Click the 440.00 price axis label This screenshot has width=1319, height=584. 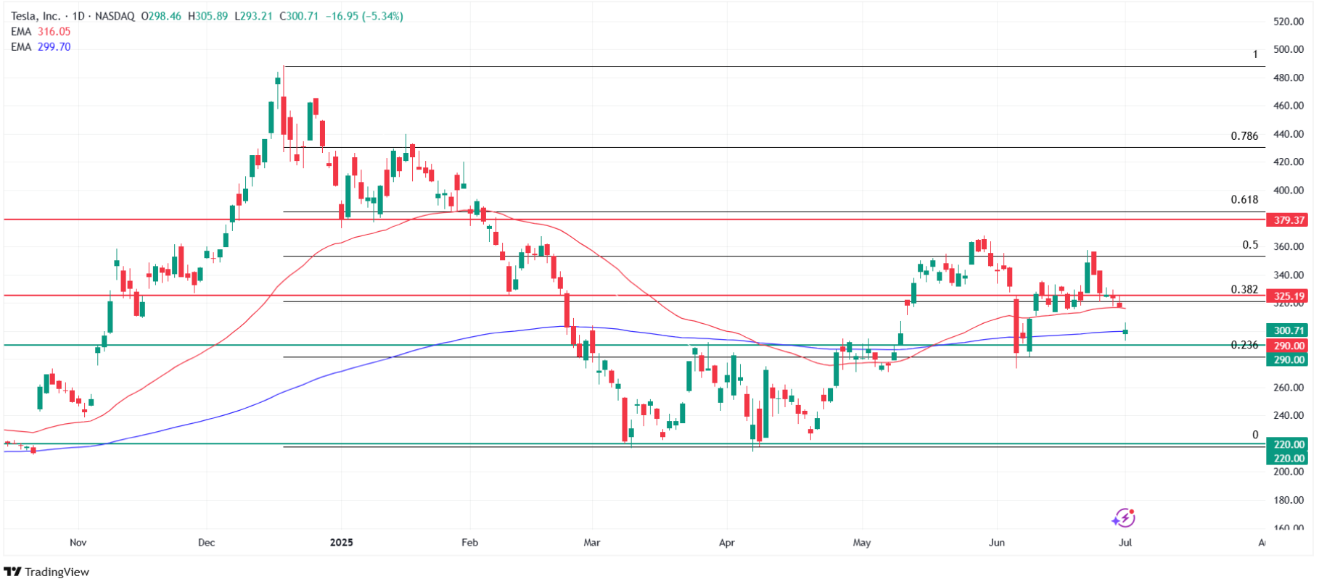point(1289,134)
